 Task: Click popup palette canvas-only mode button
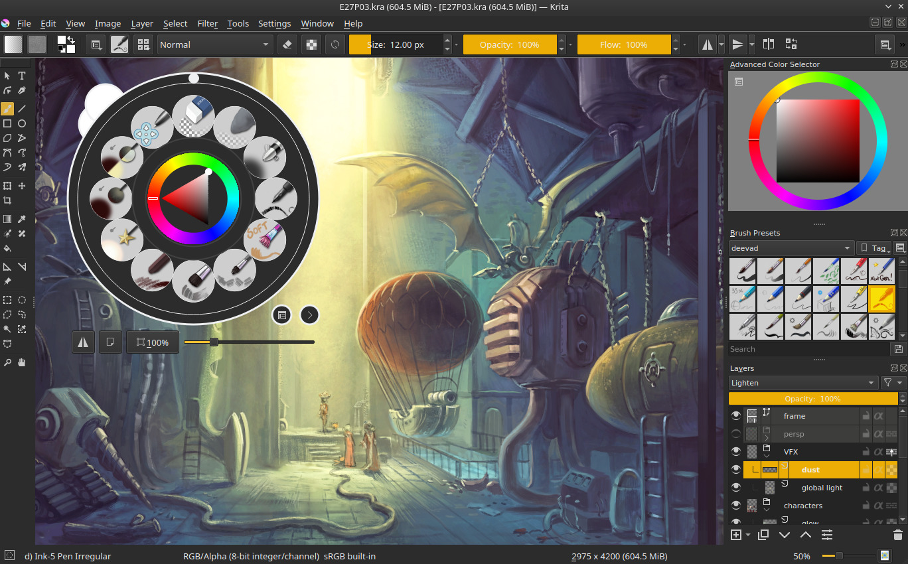(x=110, y=342)
